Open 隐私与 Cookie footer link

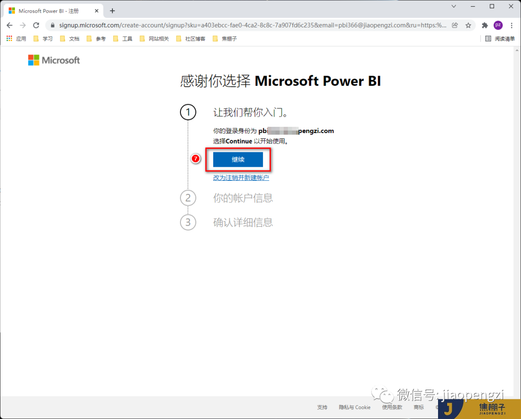[x=355, y=407]
